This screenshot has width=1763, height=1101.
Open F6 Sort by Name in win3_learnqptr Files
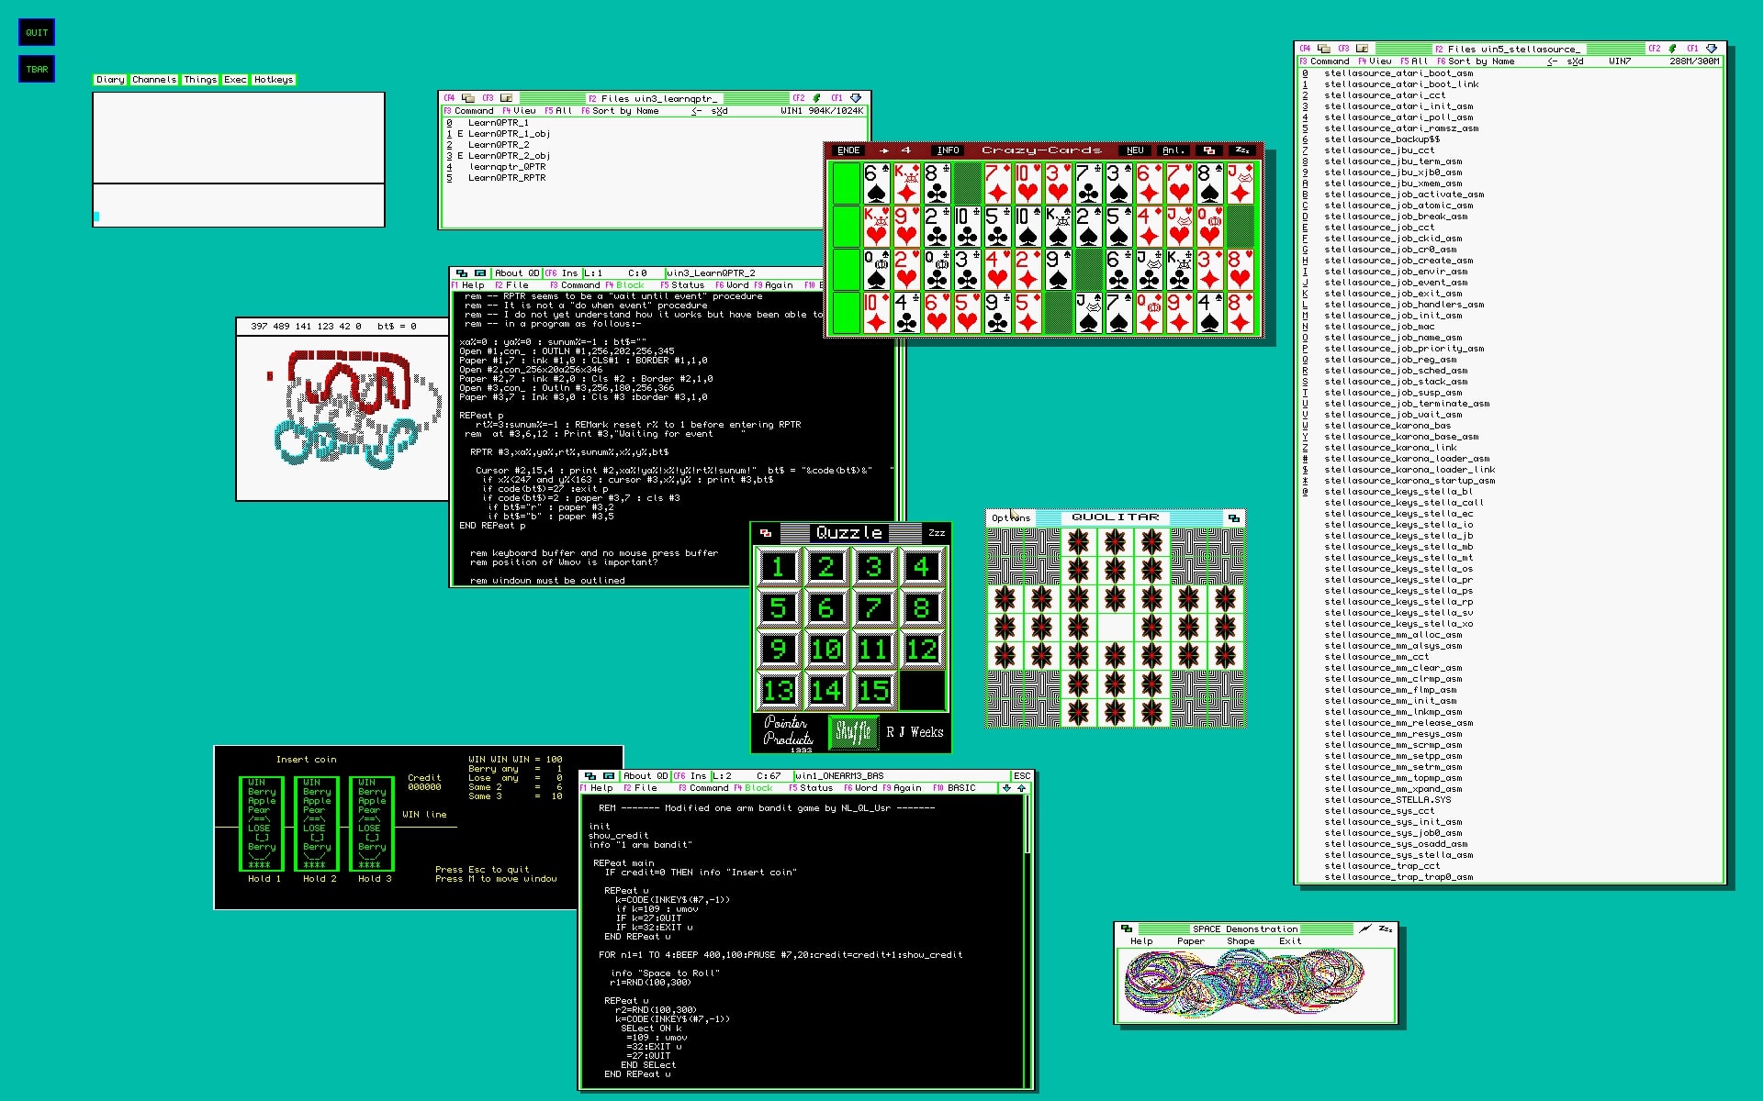coord(620,111)
